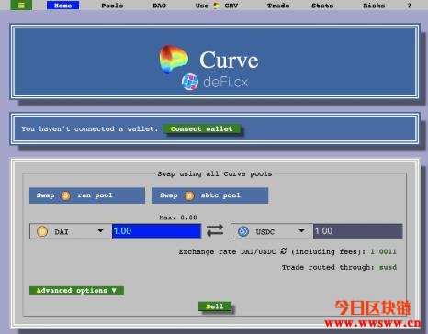This screenshot has width=428, height=334.
Task: Click the deFi.cx globe icon
Action: click(190, 82)
